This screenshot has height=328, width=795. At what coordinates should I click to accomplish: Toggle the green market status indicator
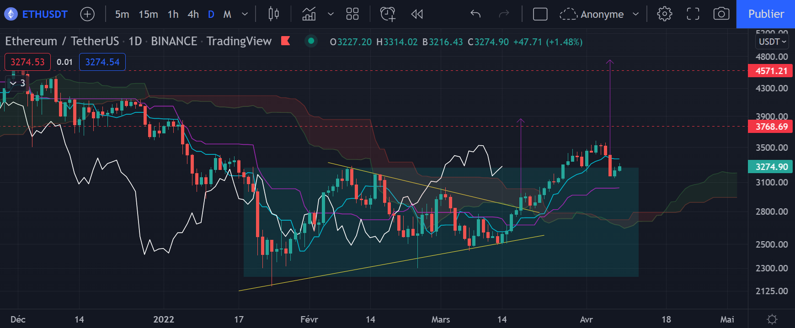[311, 41]
